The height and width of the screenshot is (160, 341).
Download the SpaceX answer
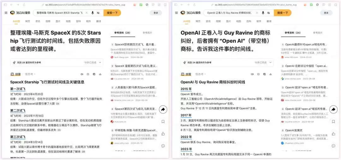coord(100,74)
